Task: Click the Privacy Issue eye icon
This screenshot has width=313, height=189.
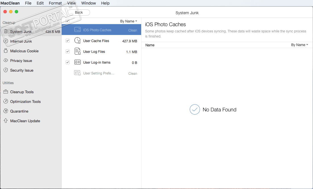Action: point(6,60)
